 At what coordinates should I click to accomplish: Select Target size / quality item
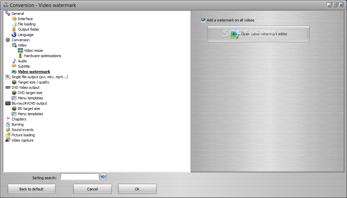pyautogui.click(x=33, y=82)
